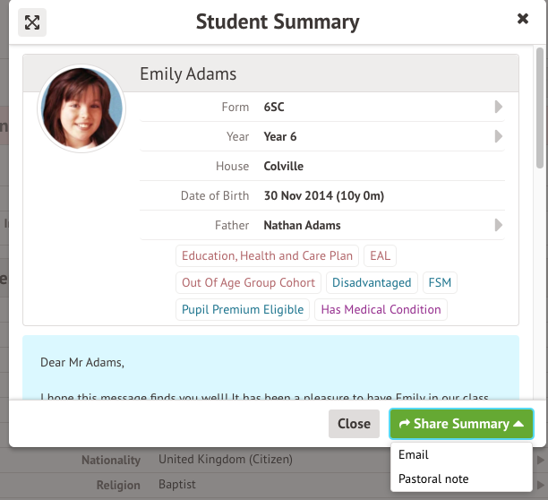Toggle the Share Summary dropdown
Screen dimensions: 548x500
pyautogui.click(x=461, y=424)
